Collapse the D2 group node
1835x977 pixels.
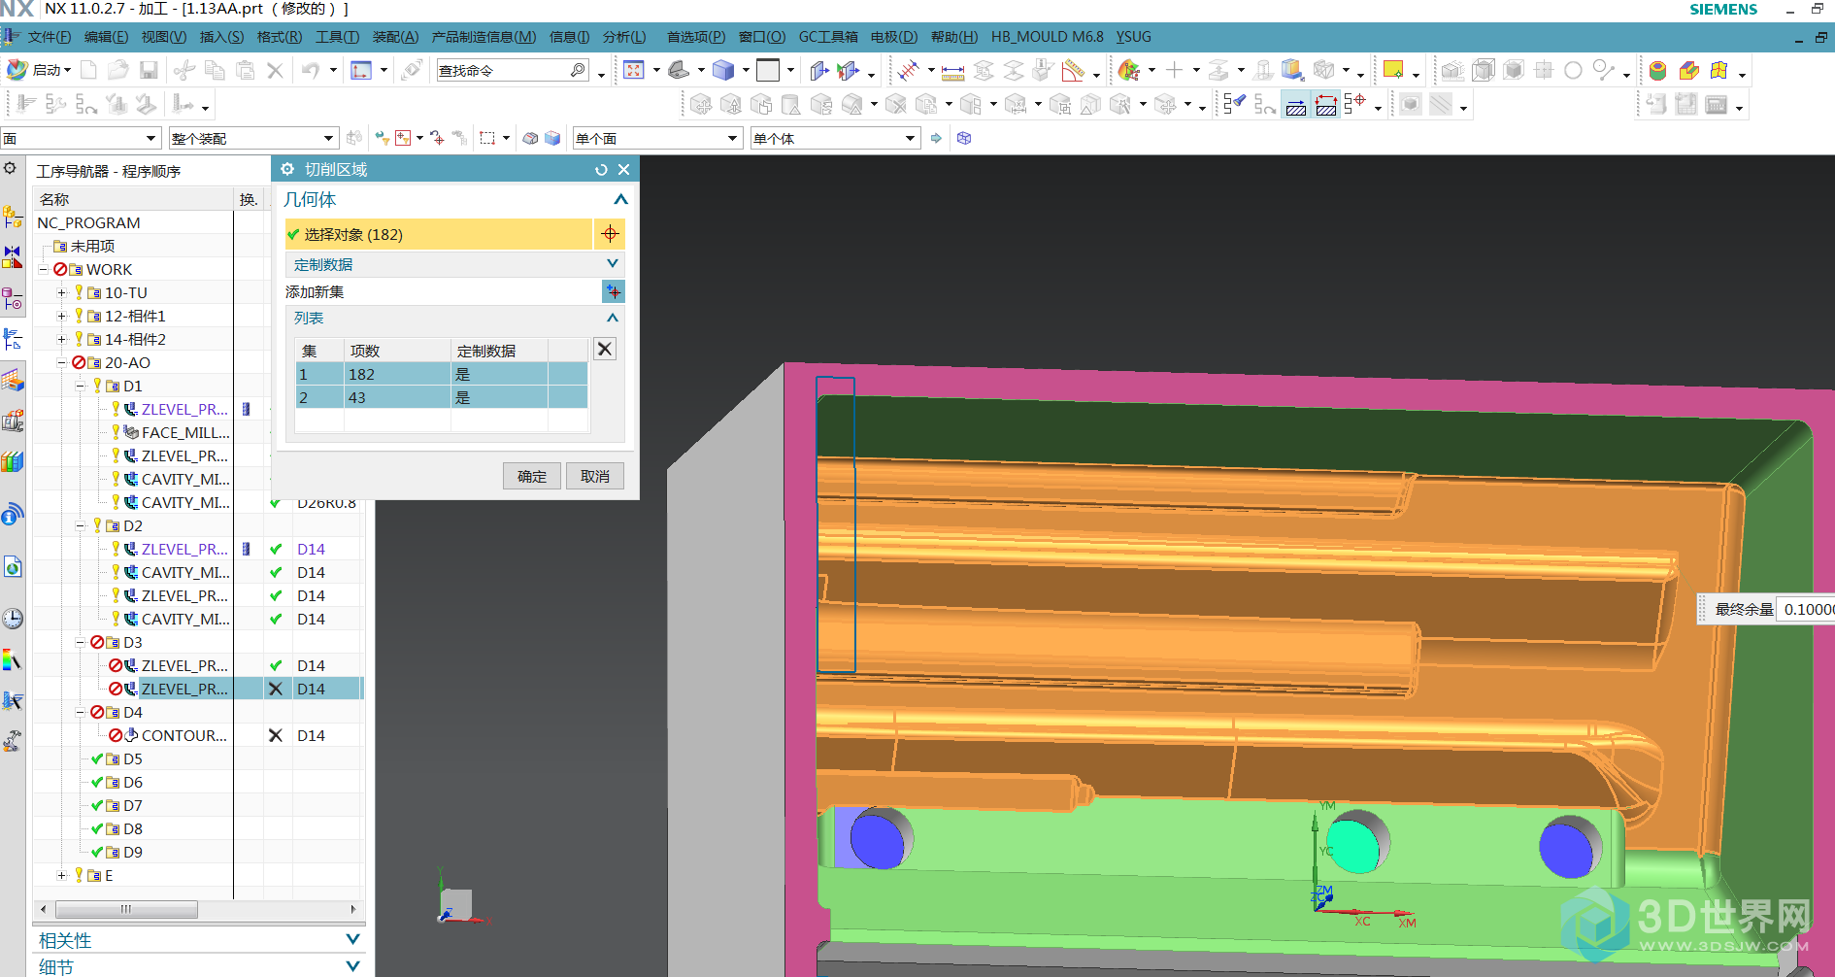81,525
